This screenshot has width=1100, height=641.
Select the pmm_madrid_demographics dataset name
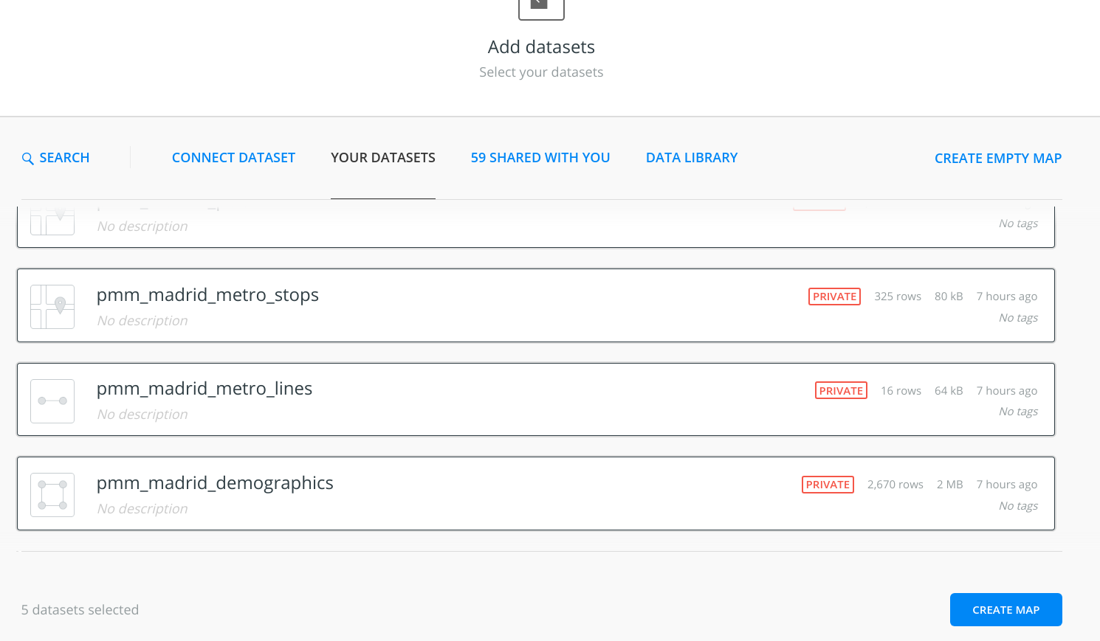215,483
